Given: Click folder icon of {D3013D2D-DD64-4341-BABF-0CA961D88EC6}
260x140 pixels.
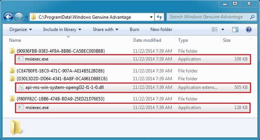Looking at the screenshot, I should point(12,79).
